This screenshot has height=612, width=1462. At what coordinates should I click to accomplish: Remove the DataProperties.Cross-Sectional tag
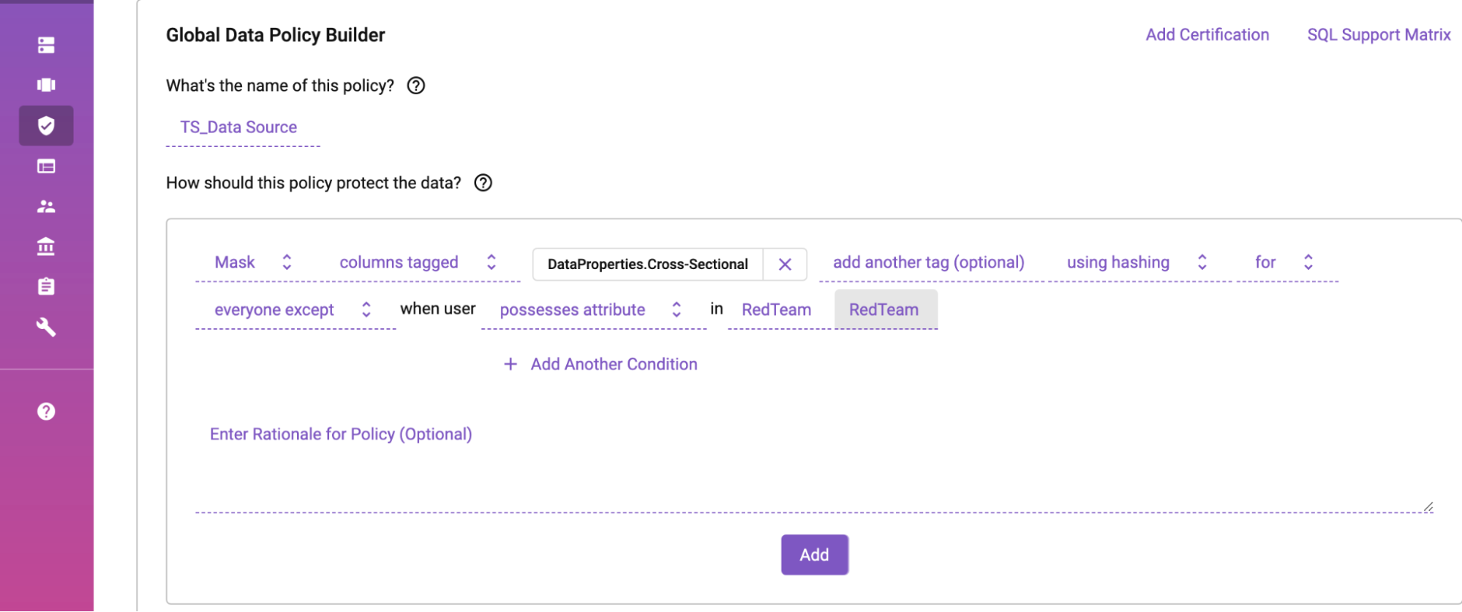[785, 265]
